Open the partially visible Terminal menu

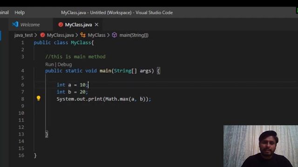pos(4,13)
